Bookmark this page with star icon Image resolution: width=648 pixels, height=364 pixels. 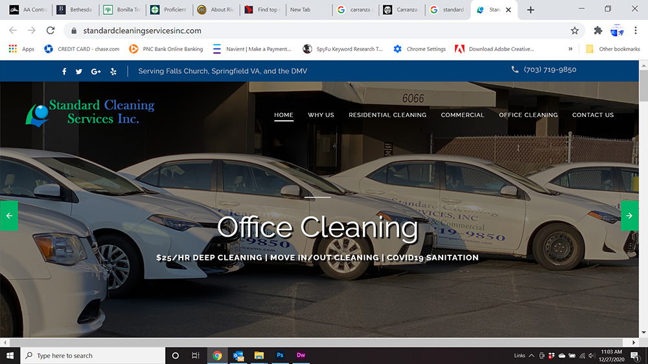click(574, 30)
